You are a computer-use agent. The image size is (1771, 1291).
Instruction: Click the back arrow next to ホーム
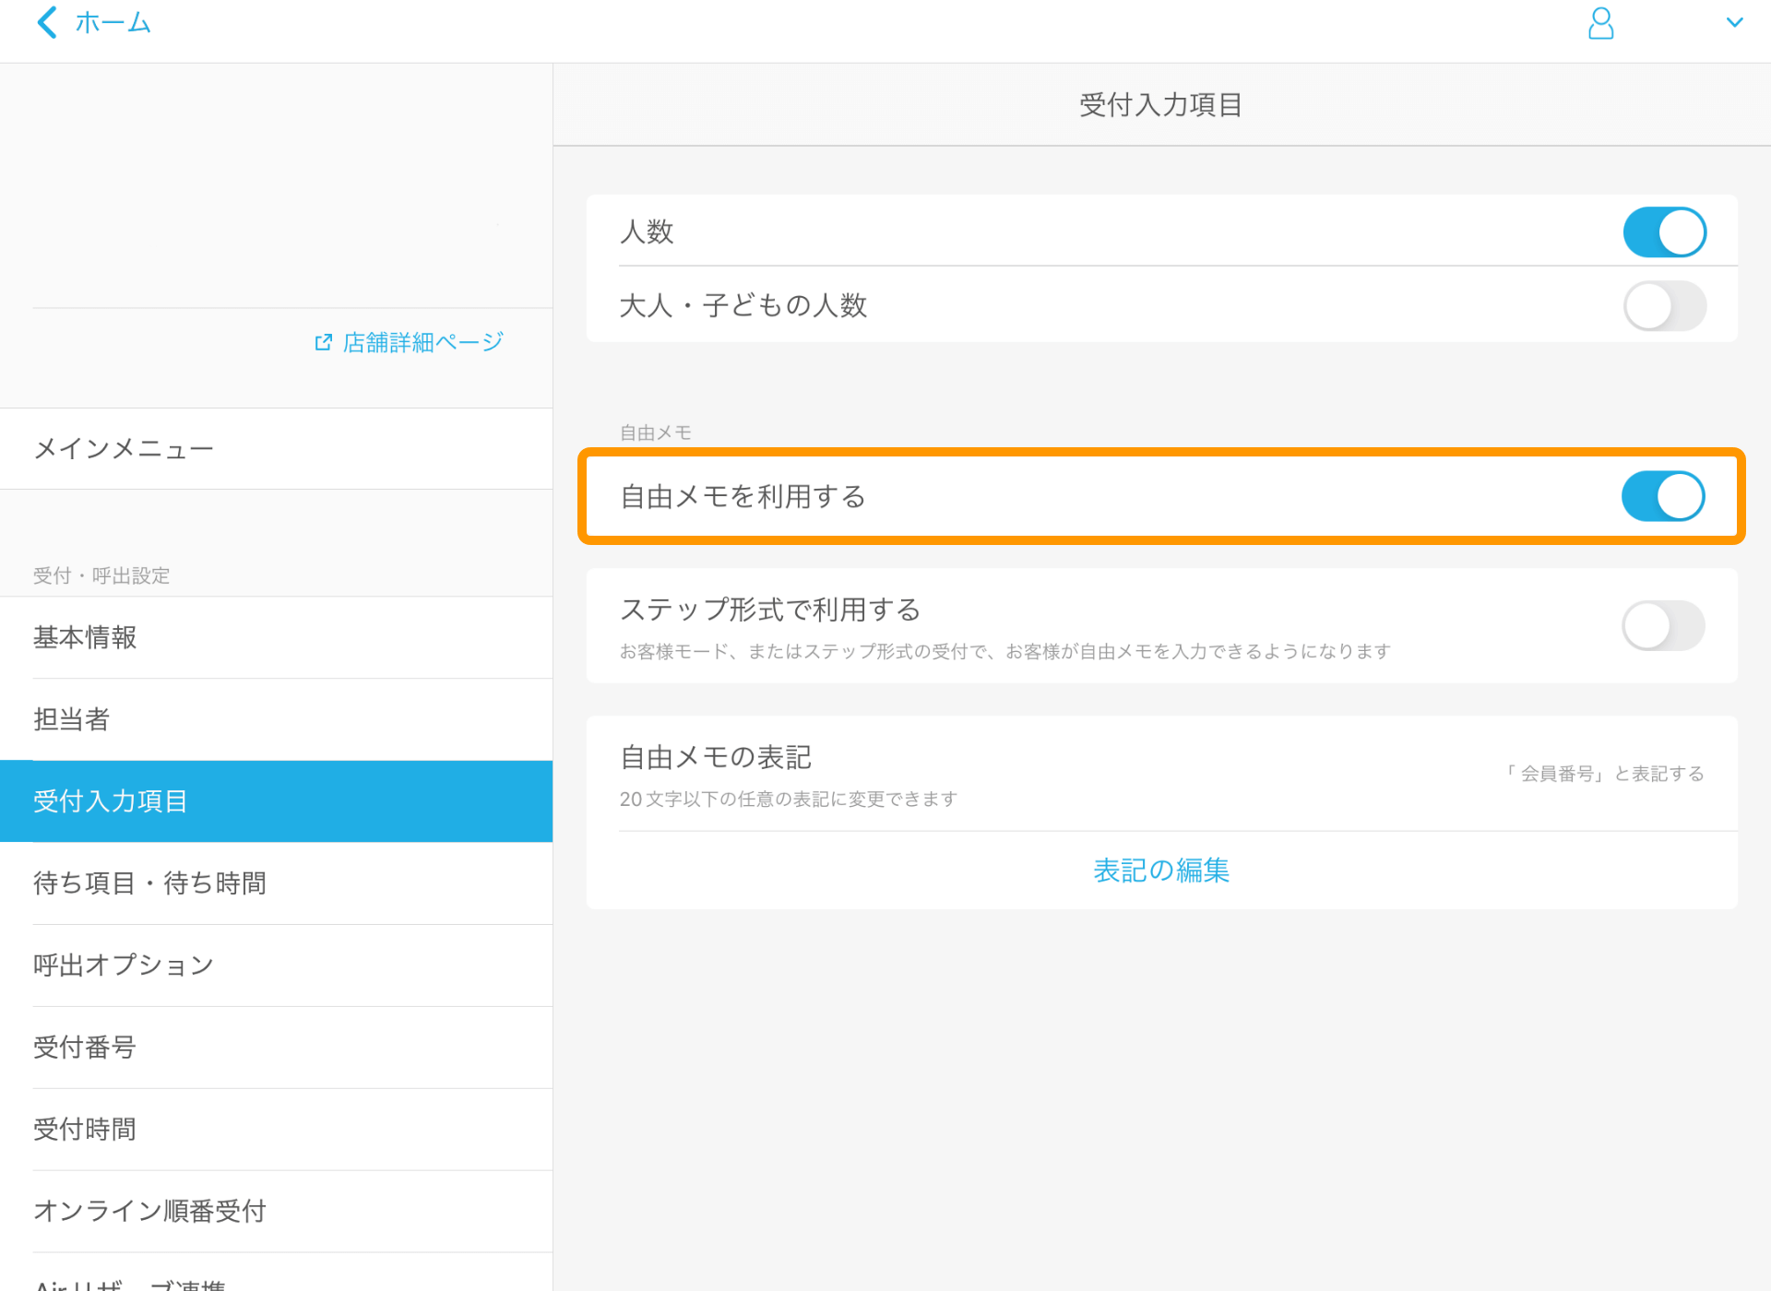[46, 22]
